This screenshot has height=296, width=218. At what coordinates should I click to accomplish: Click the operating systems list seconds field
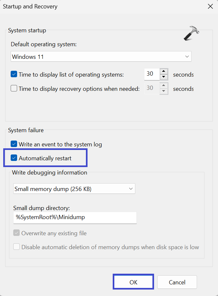click(152, 74)
